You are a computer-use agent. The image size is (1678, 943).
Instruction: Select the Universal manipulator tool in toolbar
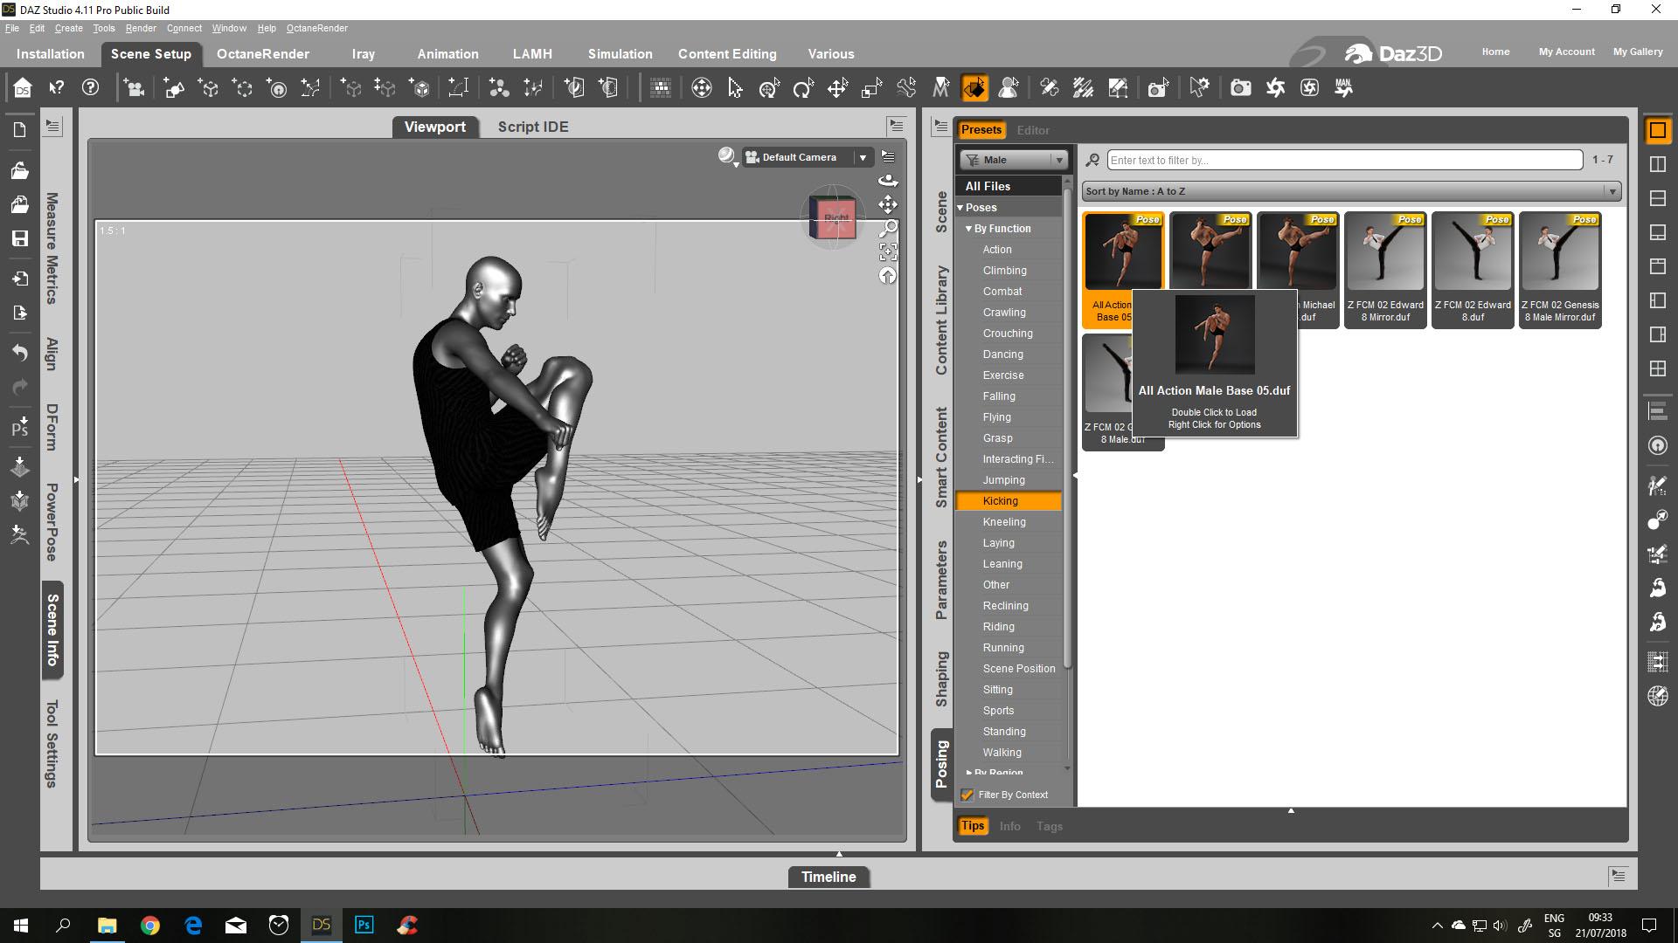coord(769,88)
